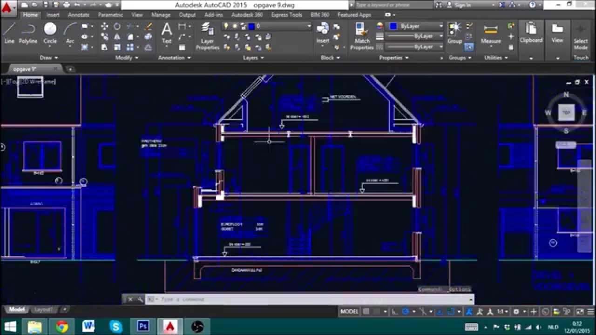Screen dimensions: 596x335
Task: Click Match Properties tool
Action: pos(362,37)
